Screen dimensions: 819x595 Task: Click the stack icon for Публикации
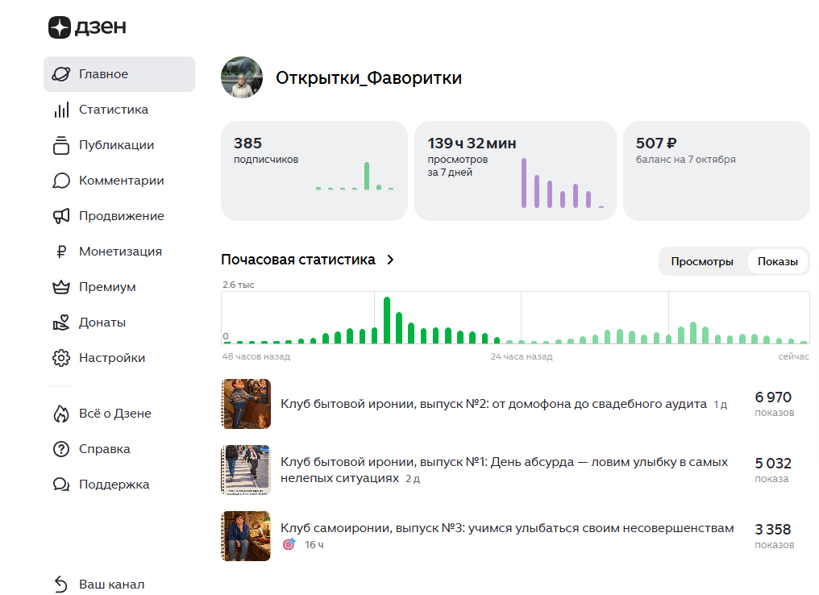click(x=61, y=145)
